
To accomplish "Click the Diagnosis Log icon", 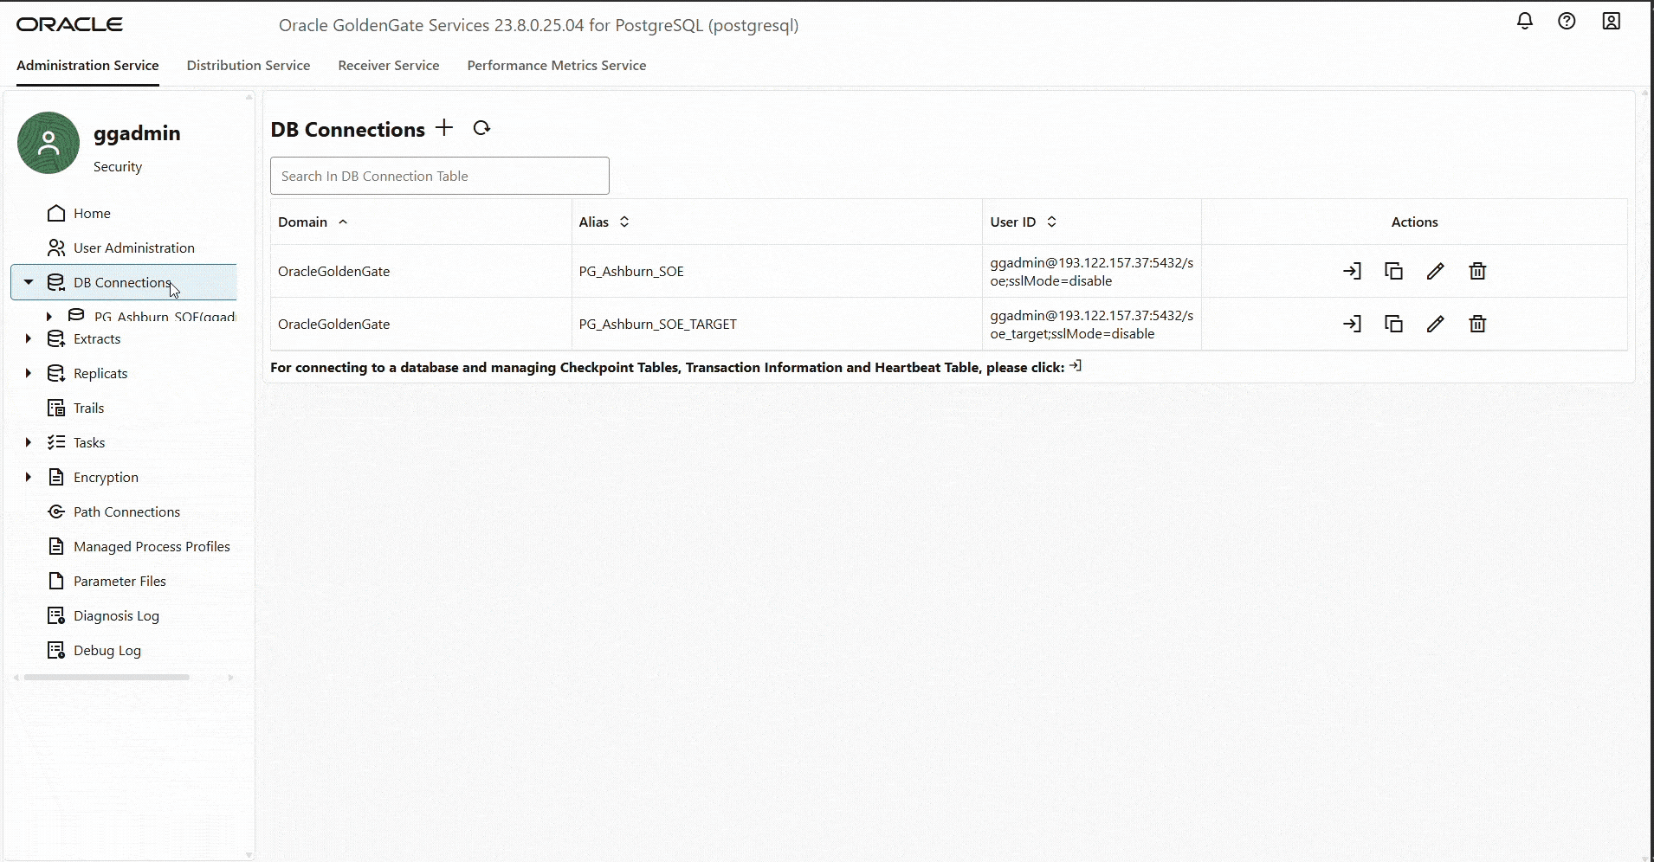I will [x=56, y=615].
